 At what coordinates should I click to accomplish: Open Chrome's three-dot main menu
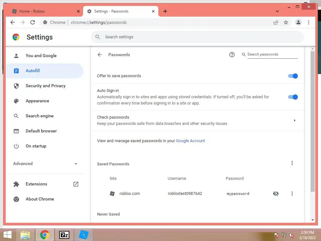coord(308,22)
